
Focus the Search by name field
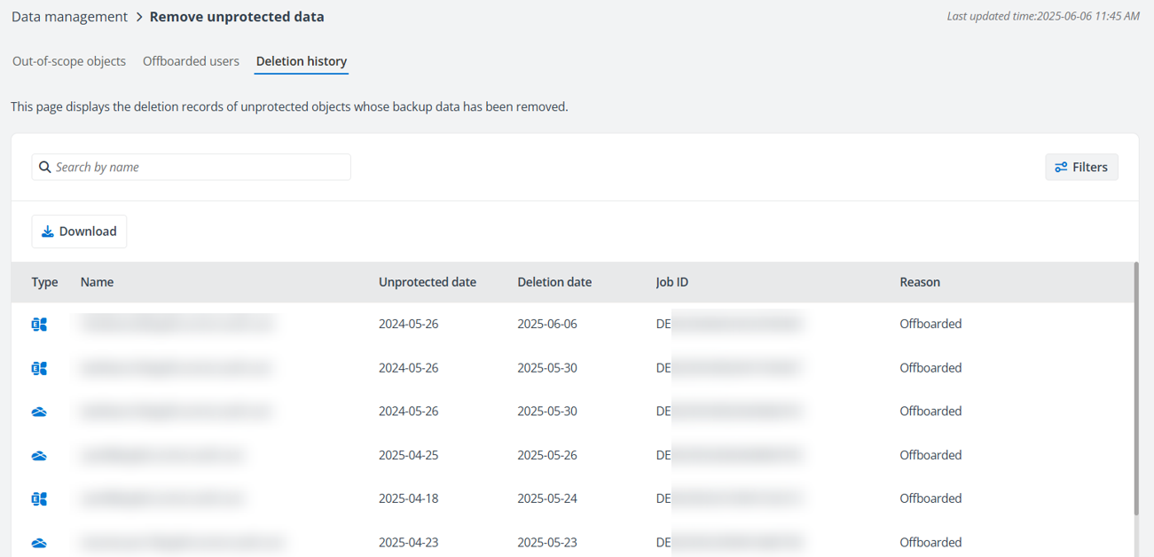[200, 167]
